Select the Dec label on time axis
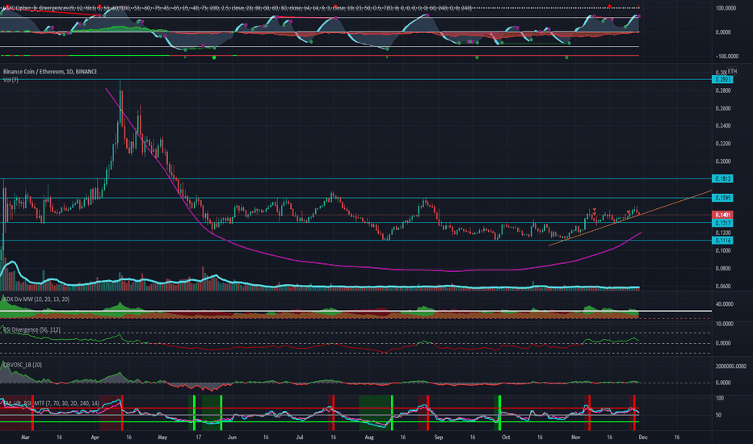 [x=643, y=438]
